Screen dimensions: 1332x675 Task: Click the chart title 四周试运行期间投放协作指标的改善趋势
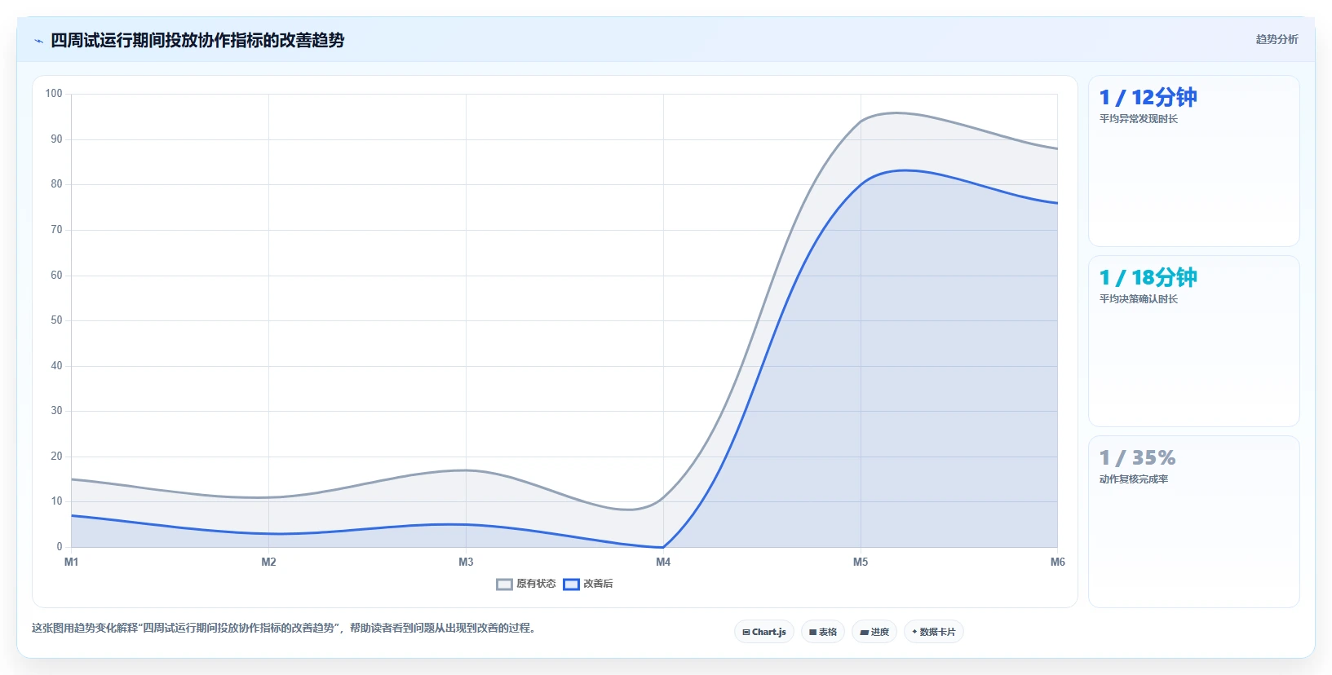(197, 40)
